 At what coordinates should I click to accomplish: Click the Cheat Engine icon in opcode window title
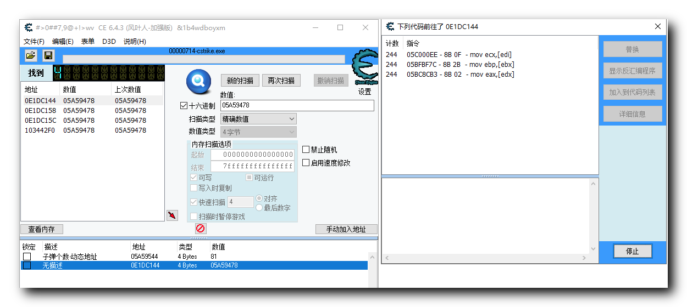(x=390, y=26)
